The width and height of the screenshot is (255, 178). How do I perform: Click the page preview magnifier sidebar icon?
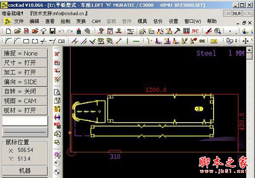click(x=57, y=92)
